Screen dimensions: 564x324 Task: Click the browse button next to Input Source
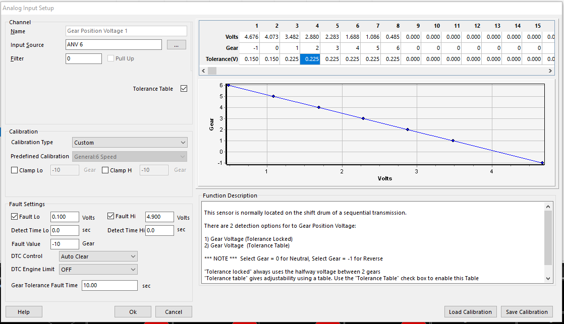(176, 45)
